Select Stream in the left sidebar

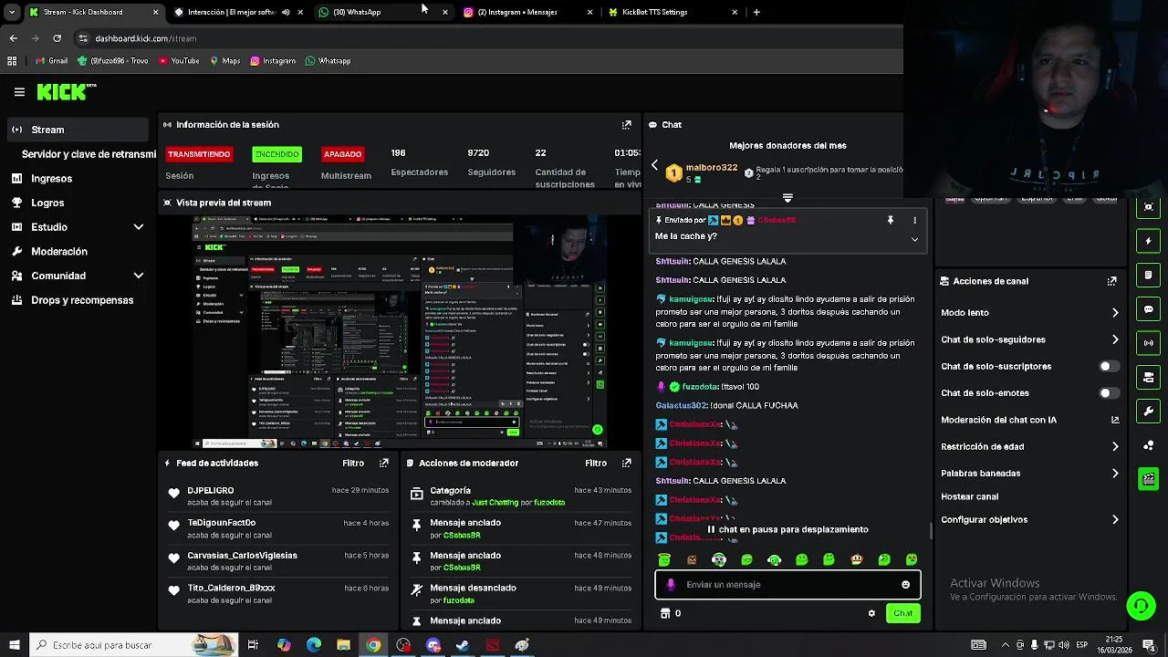[78, 130]
